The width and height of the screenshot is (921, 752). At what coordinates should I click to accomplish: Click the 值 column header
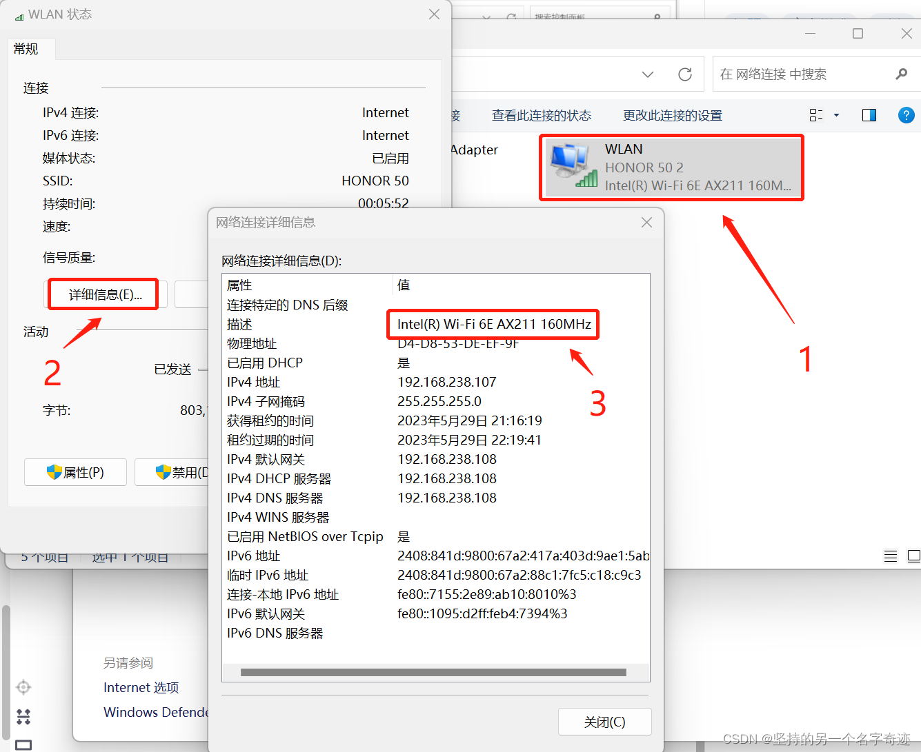point(521,285)
